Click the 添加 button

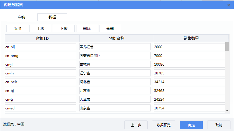tap(17, 29)
